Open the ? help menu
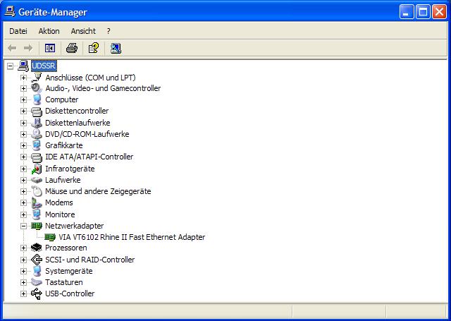The image size is (451, 321). [109, 31]
